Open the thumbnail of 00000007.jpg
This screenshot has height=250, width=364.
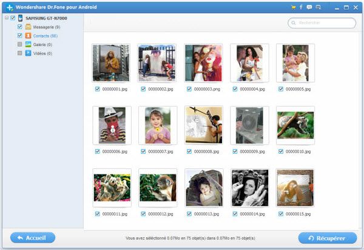click(x=158, y=125)
